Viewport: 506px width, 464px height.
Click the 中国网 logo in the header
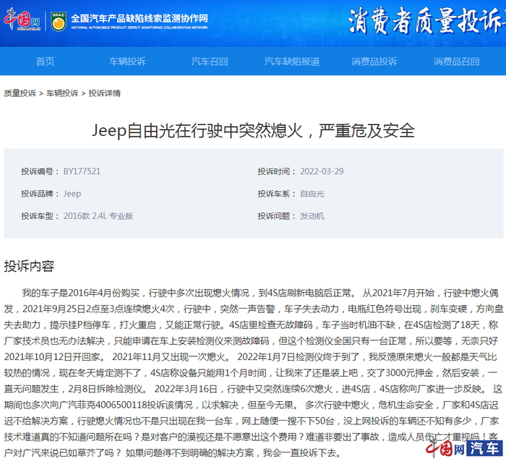point(22,19)
